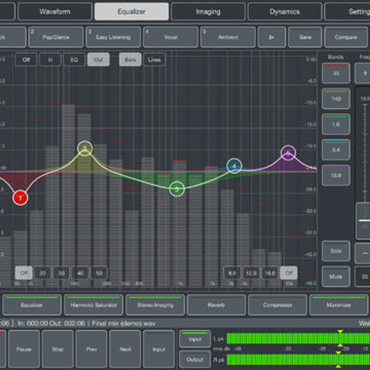Mute the selected EQ band

pyautogui.click(x=336, y=277)
